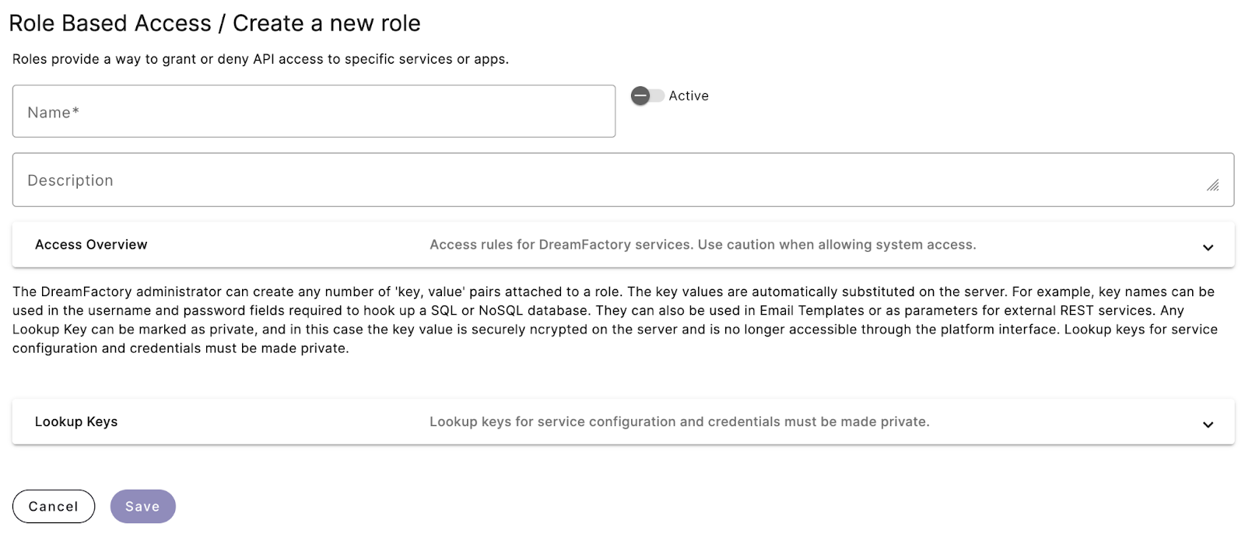Click 'Lookup keys for service configuration' description

click(679, 421)
